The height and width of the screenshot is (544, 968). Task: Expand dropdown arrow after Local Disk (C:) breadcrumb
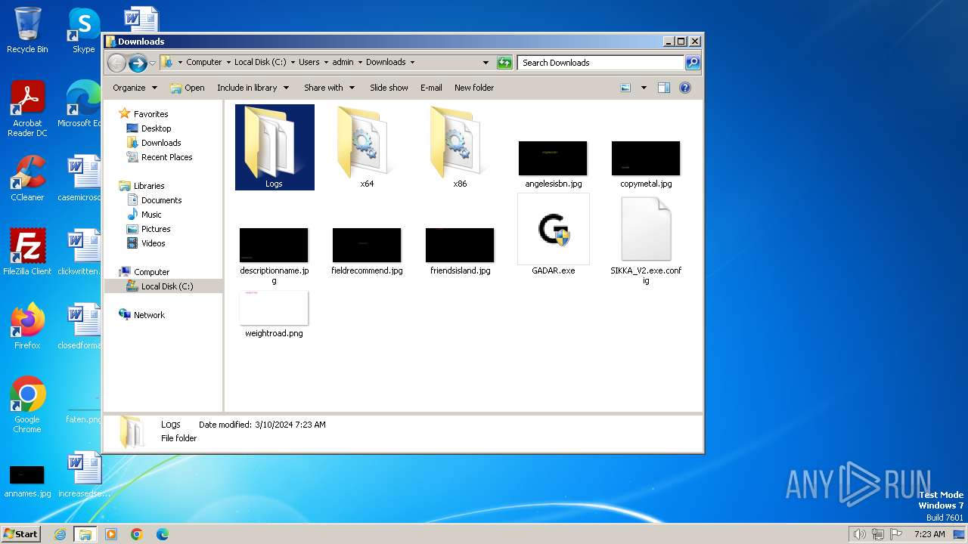click(293, 63)
